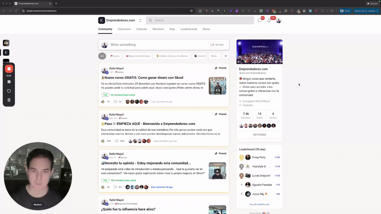This screenshot has width=381, height=214.
Task: Open Doug Perry leaderboard profile
Action: (x=259, y=157)
